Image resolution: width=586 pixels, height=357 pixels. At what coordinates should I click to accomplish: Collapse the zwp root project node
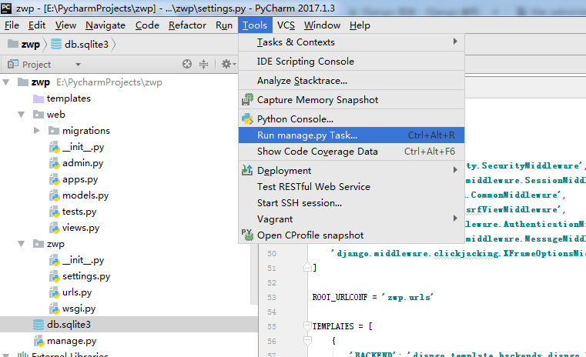tap(6, 82)
